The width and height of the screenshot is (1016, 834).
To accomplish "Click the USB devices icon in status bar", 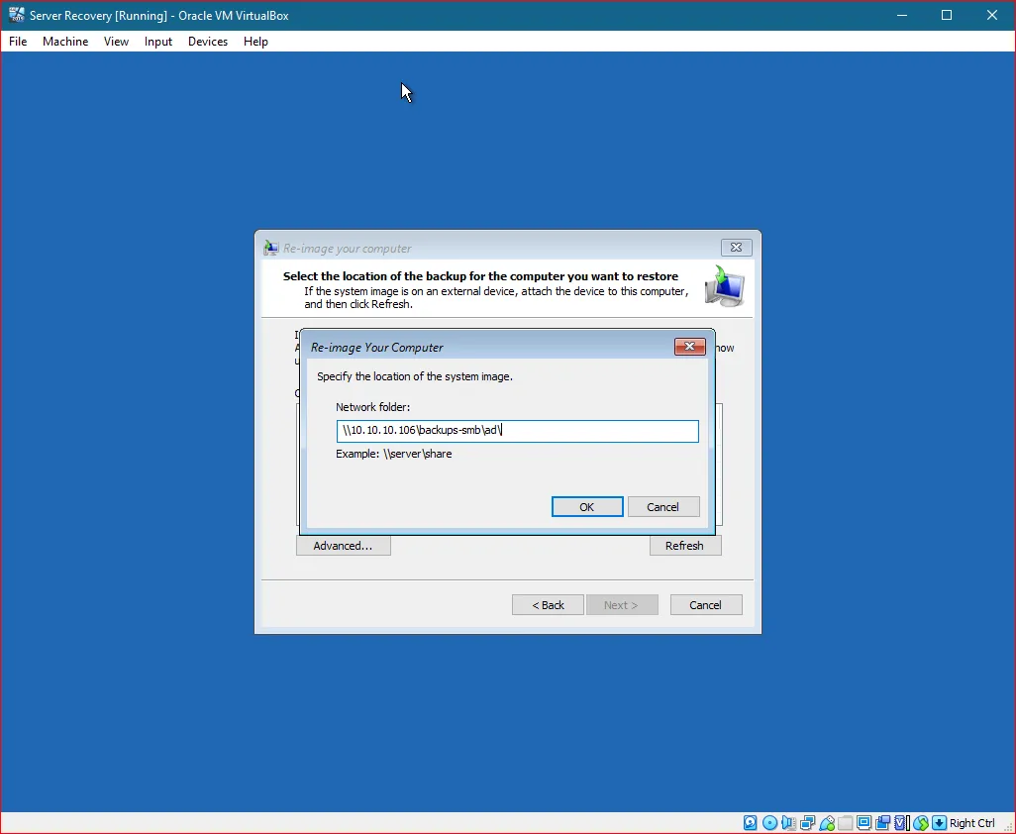I will tap(826, 822).
